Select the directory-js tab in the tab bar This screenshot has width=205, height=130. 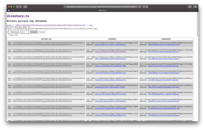(x=102, y=10)
